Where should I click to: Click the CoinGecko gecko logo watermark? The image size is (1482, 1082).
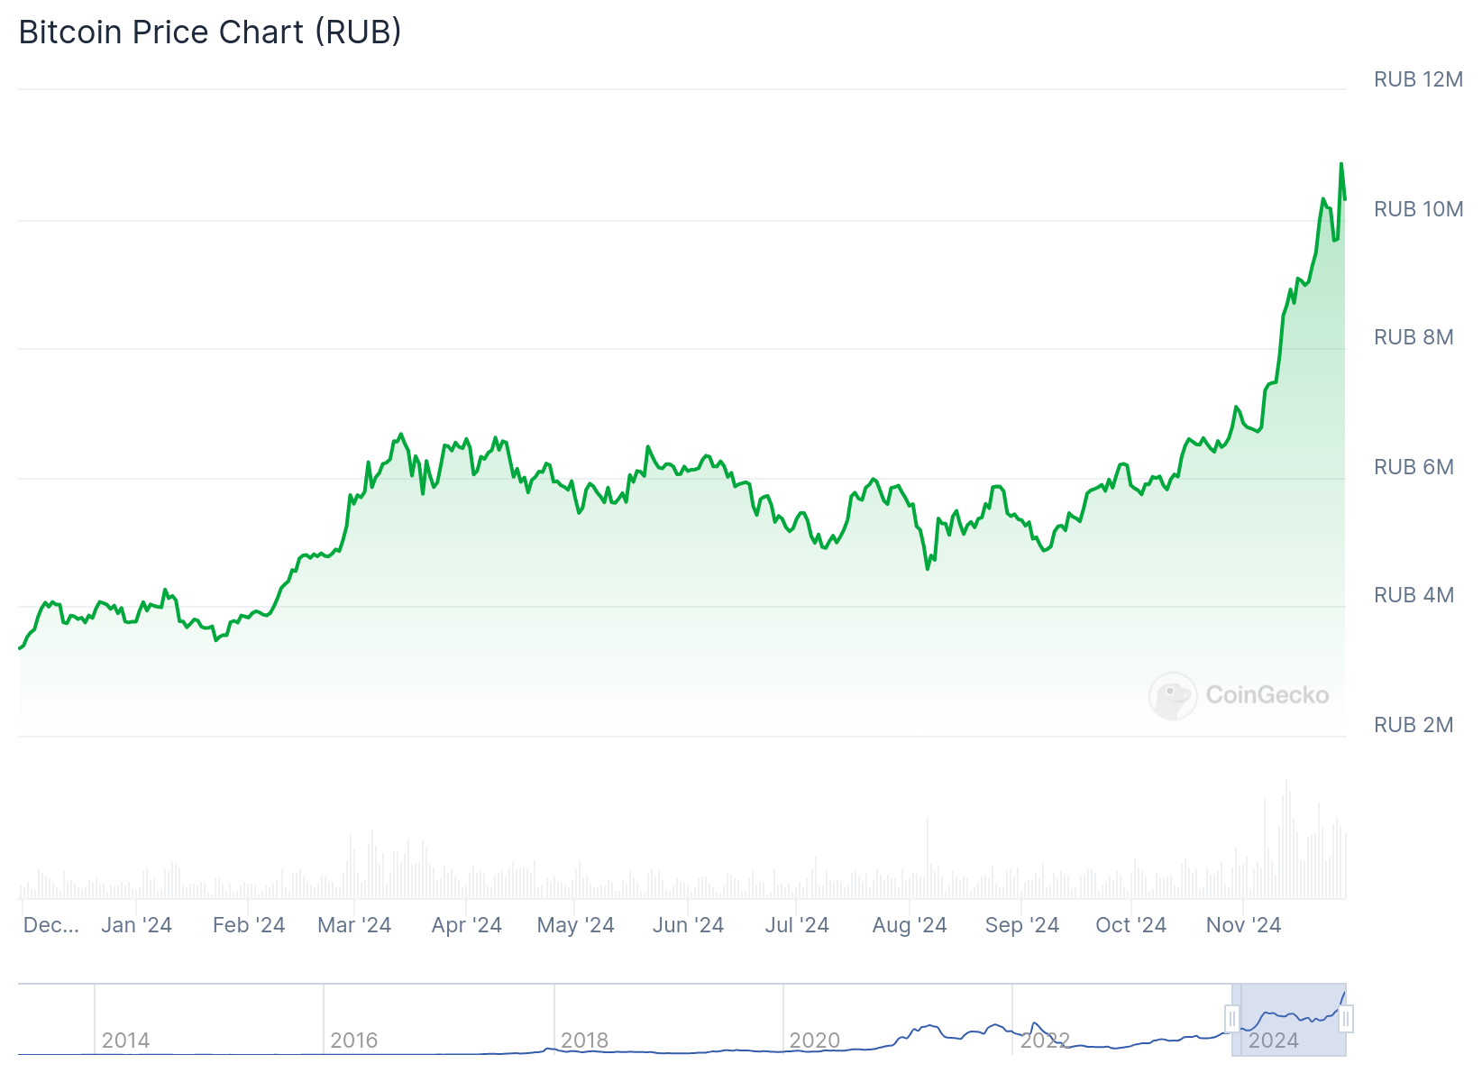click(x=1173, y=696)
